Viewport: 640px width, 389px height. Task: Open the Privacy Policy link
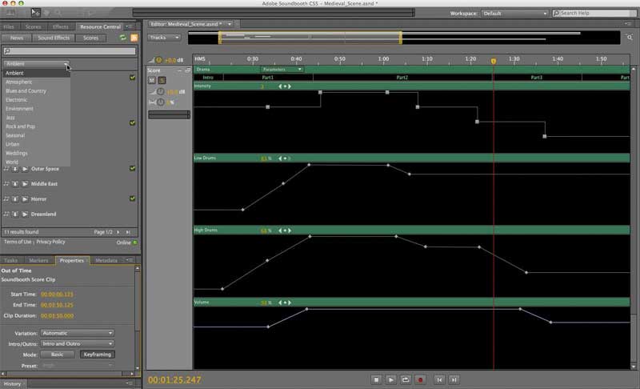click(50, 242)
